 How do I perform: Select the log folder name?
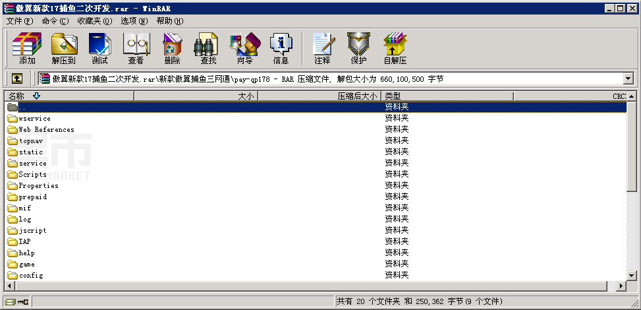[25, 220]
